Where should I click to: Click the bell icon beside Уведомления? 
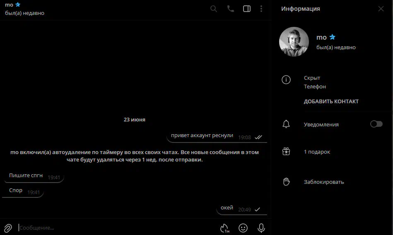coord(286,124)
